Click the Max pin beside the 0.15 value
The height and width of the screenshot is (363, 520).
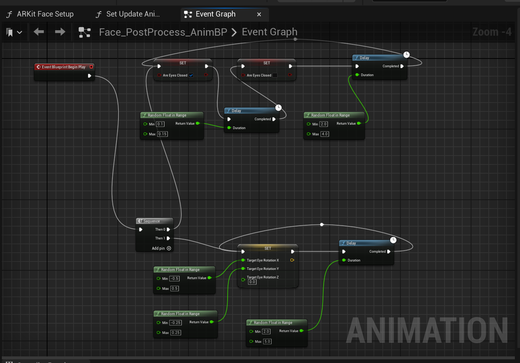145,134
